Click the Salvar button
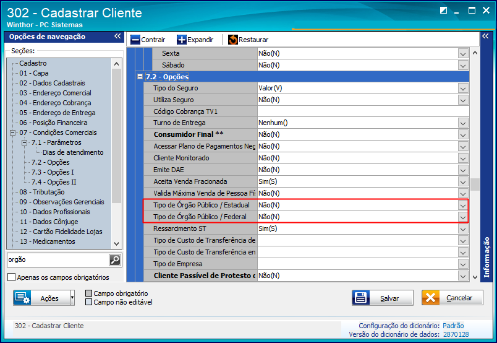 (x=383, y=298)
